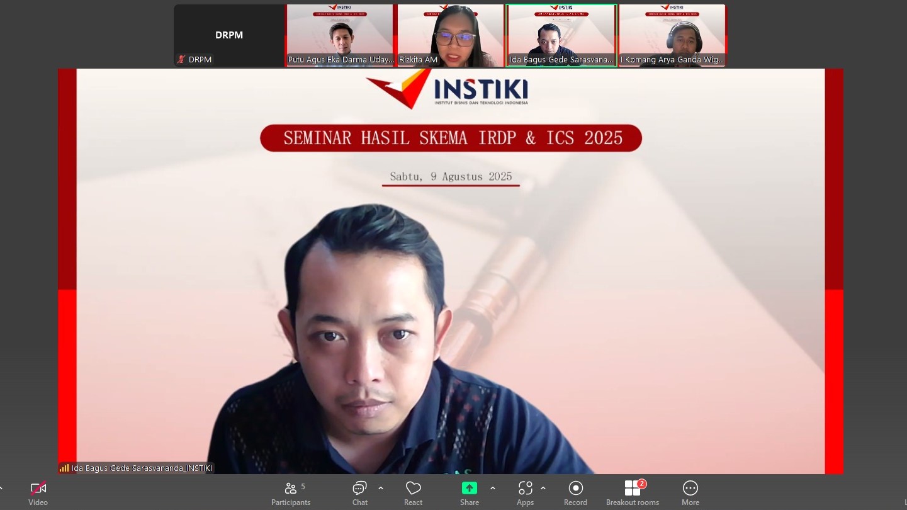Open the Apps panel

tap(525, 489)
